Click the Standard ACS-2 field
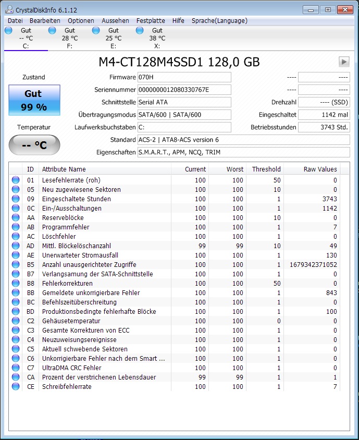 click(244, 140)
